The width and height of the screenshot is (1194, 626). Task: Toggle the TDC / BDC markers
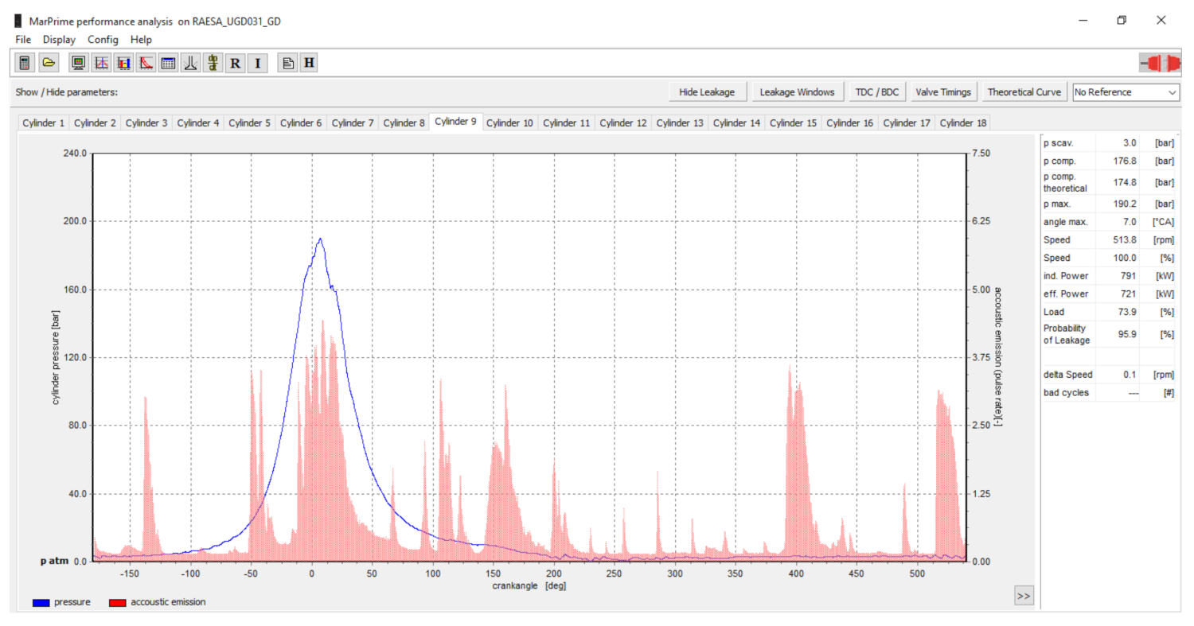tap(876, 92)
